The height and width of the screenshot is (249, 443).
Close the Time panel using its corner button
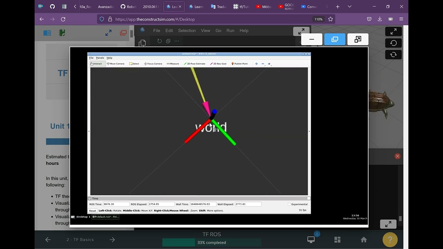click(309, 199)
